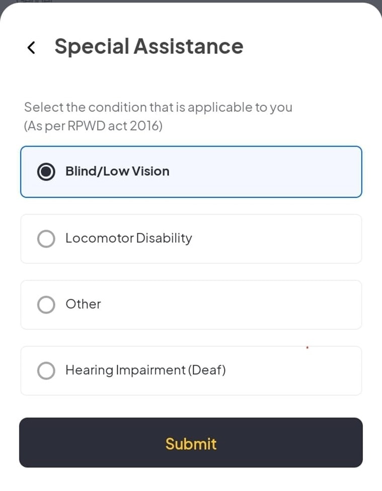382x491 pixels.
Task: Choose the Locomotor Disability radio button
Action: pos(46,239)
